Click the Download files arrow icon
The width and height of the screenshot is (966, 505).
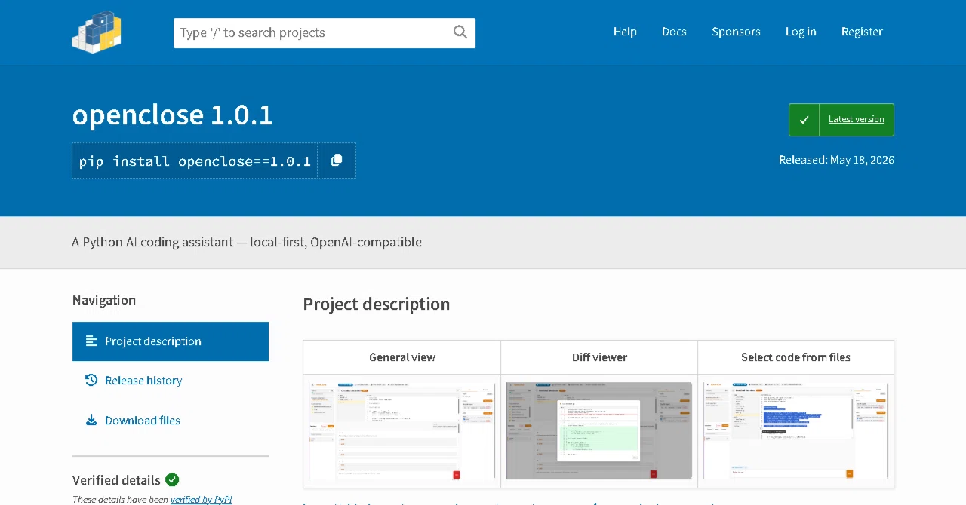(91, 421)
